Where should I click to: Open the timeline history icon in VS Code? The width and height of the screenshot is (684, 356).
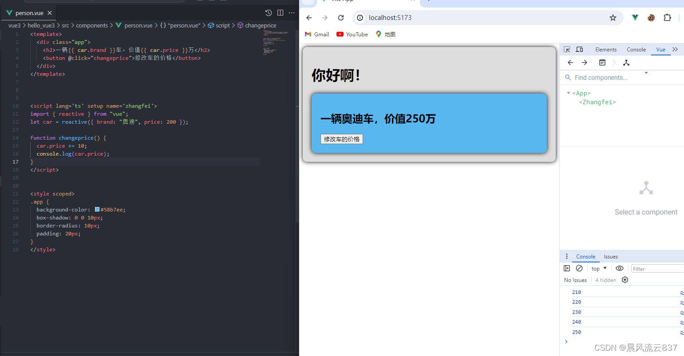(x=268, y=13)
